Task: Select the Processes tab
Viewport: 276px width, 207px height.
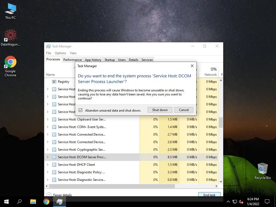Action: (x=53, y=59)
